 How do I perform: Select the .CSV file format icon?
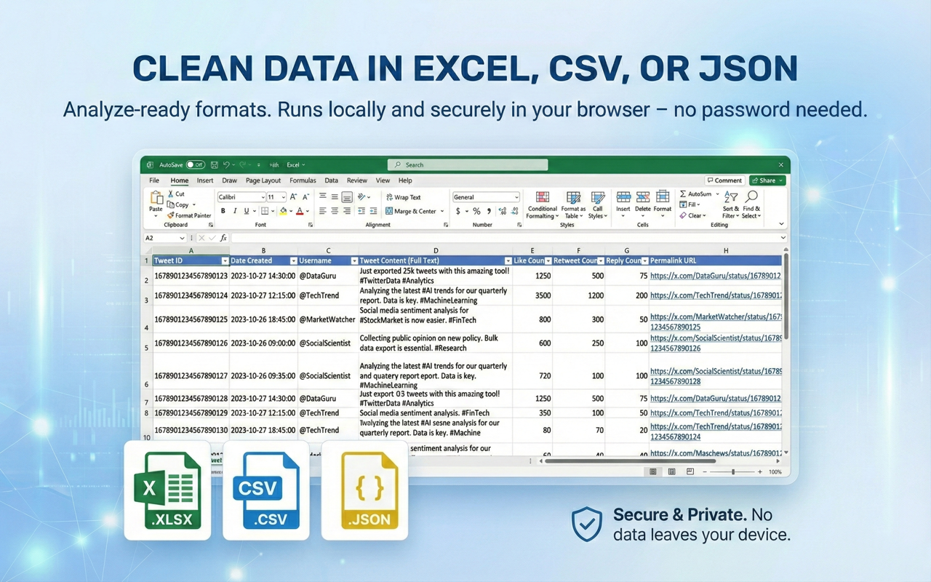[265, 490]
